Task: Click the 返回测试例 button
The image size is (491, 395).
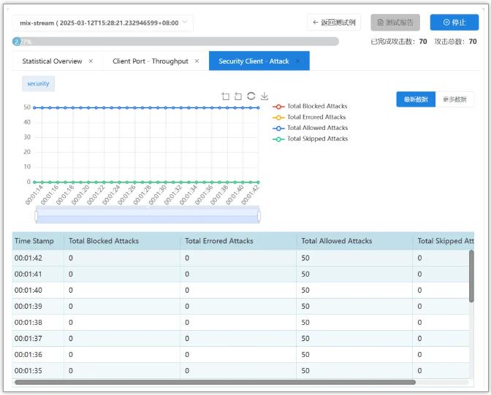Action: [334, 23]
